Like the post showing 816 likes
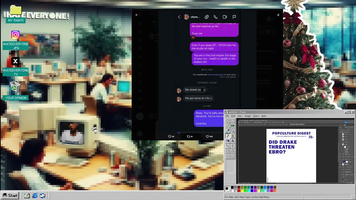356x200 pixels. point(209,136)
